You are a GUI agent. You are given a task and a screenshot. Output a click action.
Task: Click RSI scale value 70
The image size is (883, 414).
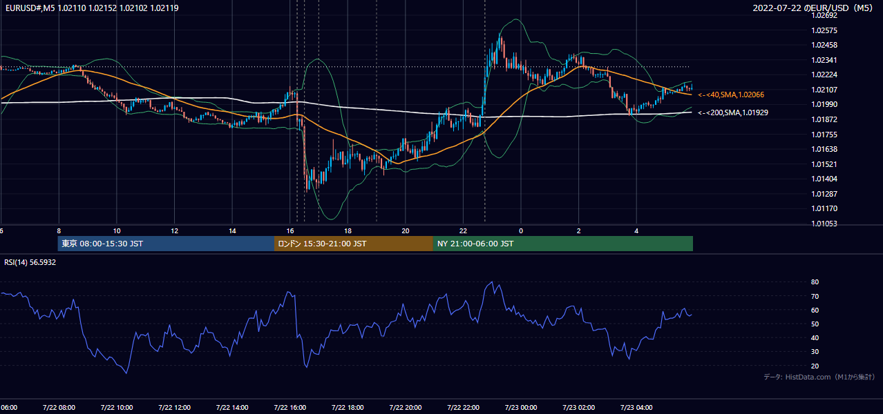click(815, 296)
